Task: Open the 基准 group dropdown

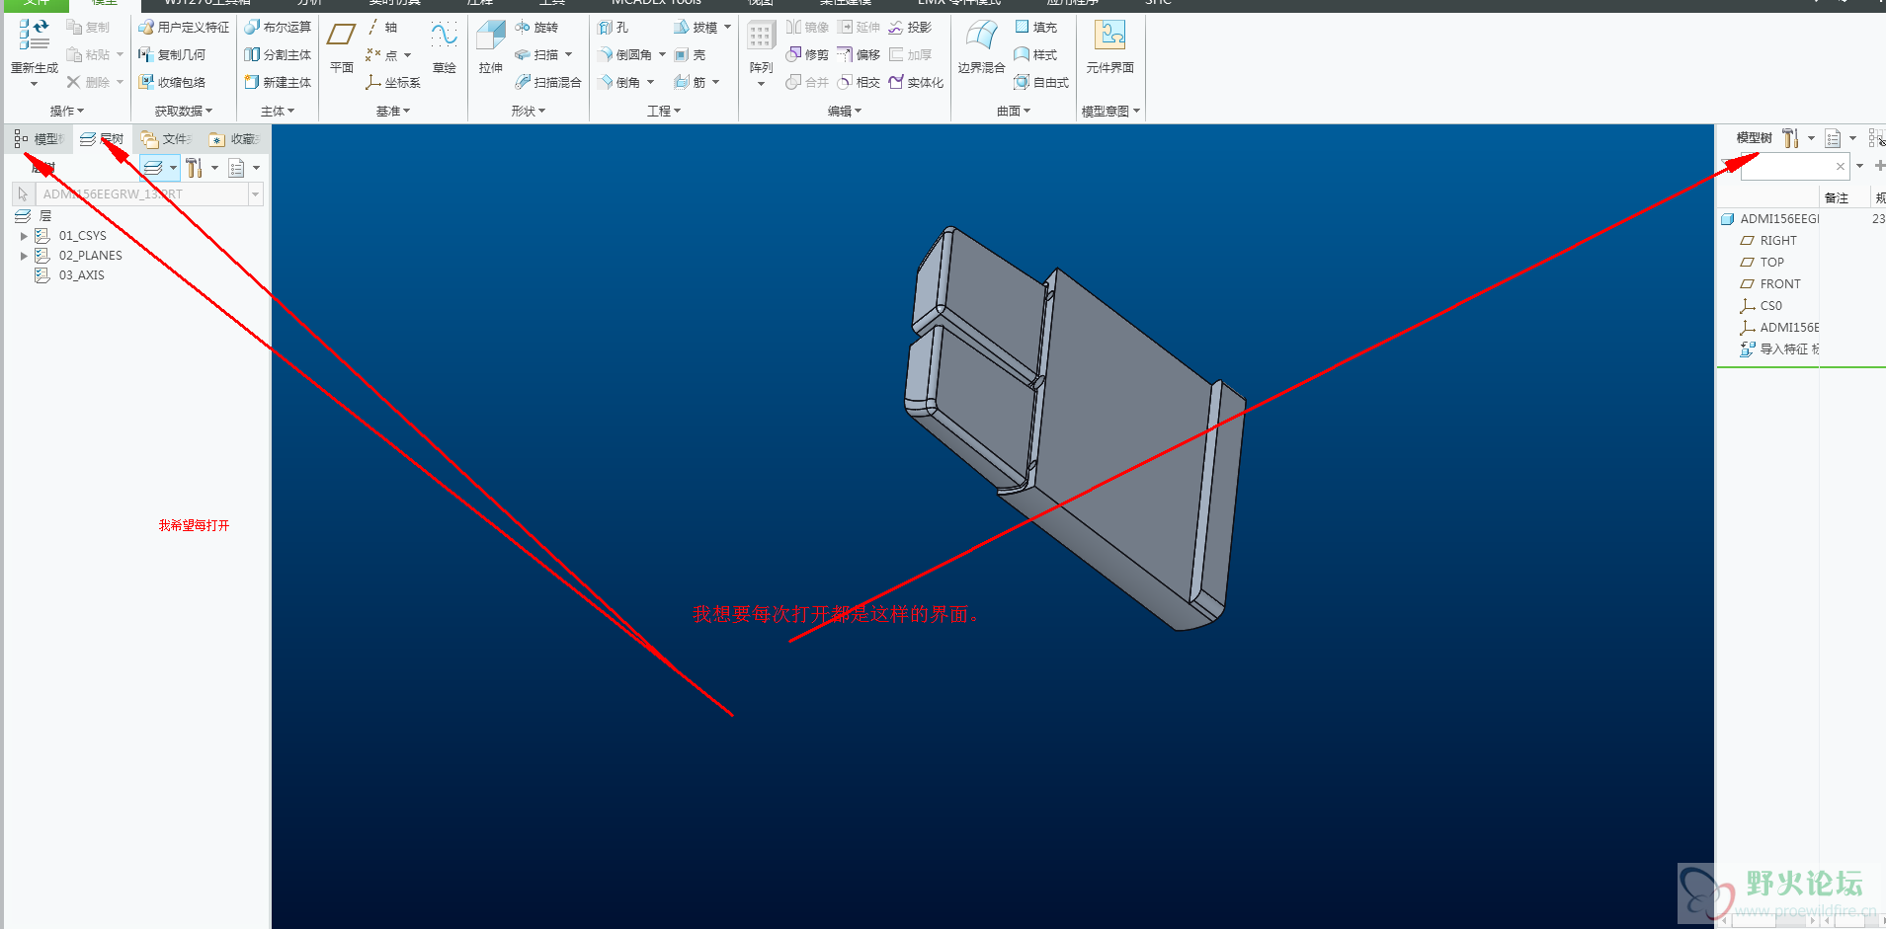Action: [392, 112]
